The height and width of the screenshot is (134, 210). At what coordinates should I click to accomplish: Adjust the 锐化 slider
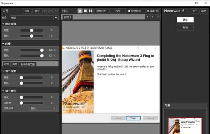click(x=32, y=97)
